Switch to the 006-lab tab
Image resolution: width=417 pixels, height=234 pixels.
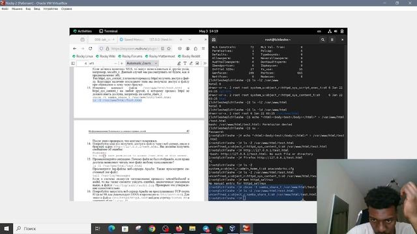click(x=102, y=40)
